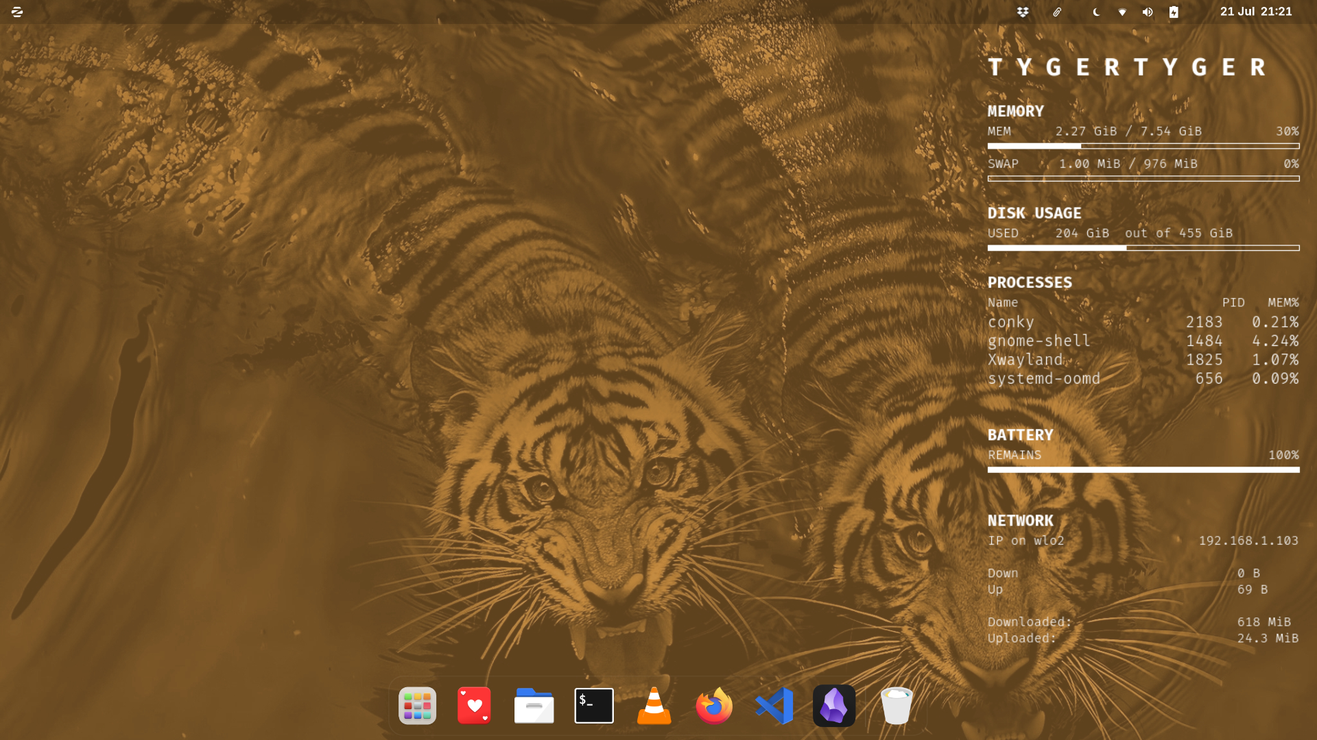Screen dimensions: 1317x740
Task: Select the gnome-shell process row
Action: [x=1143, y=341]
